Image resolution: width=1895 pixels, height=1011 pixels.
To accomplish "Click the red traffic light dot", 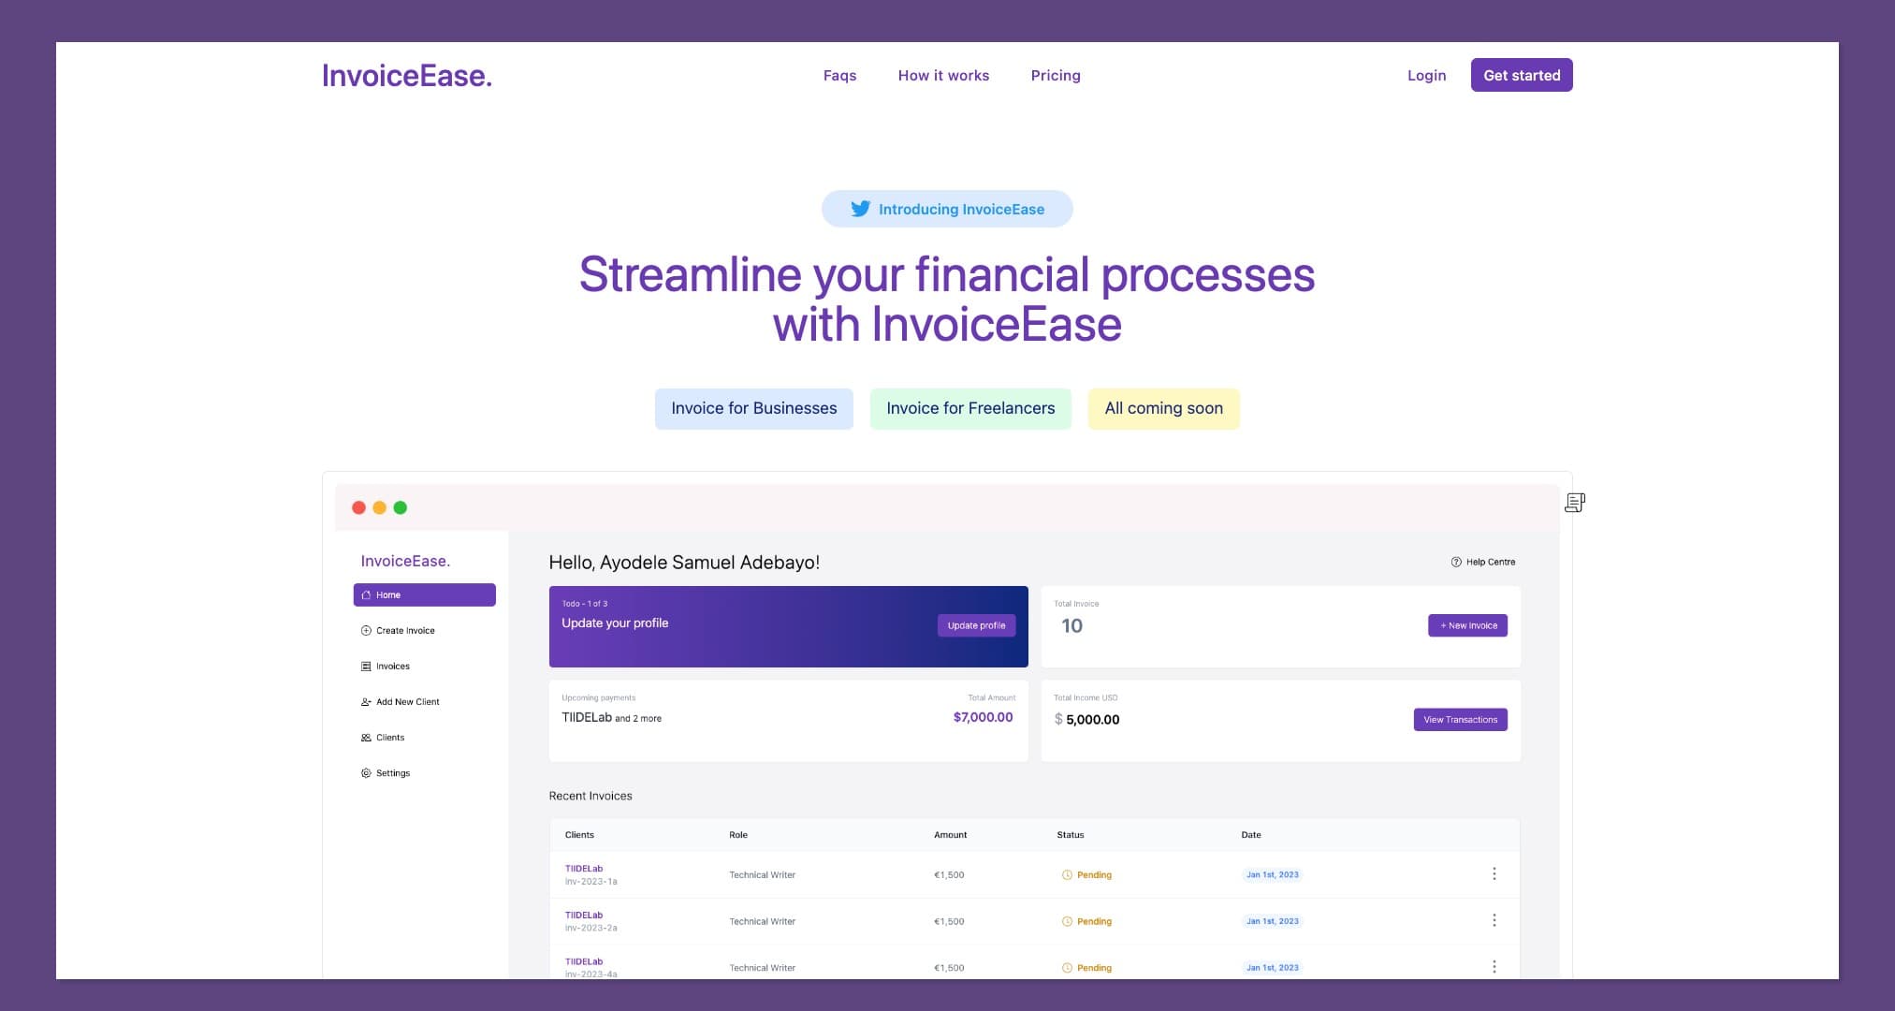I will [358, 506].
